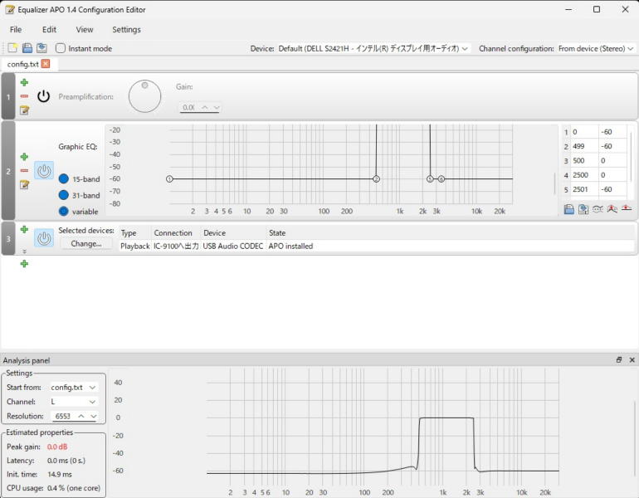Select the 31-band radio button
Viewport: 639px width, 498px height.
(64, 195)
